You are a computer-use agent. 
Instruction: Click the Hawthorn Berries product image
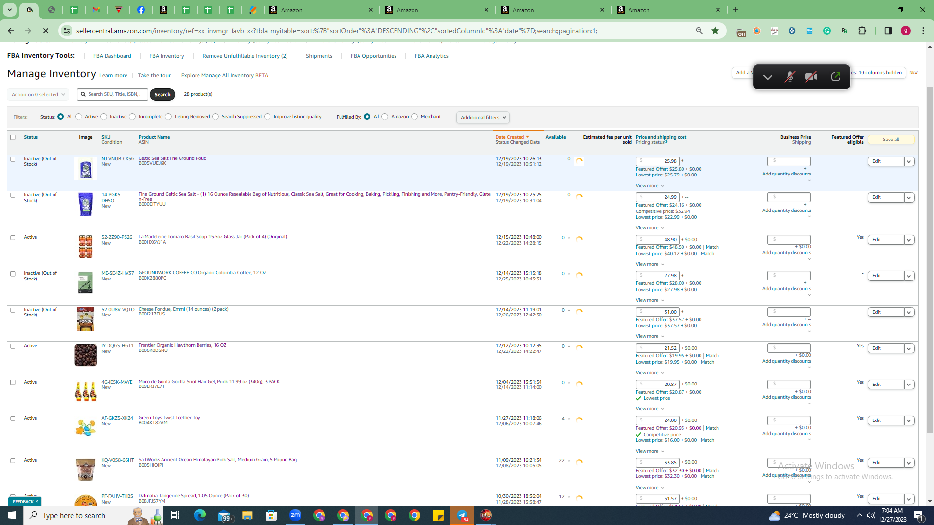tap(86, 355)
